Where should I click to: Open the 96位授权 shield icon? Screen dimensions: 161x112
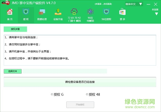point(106,12)
